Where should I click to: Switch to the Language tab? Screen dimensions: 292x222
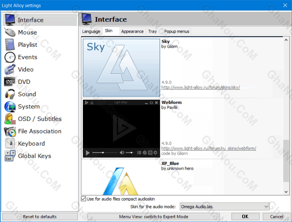pos(91,31)
